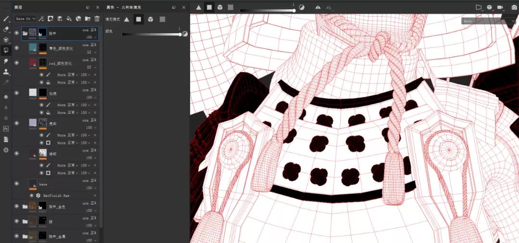The width and height of the screenshot is (519, 243).
Task: Open the base layer opacity dropdown
Action: click(91, 188)
